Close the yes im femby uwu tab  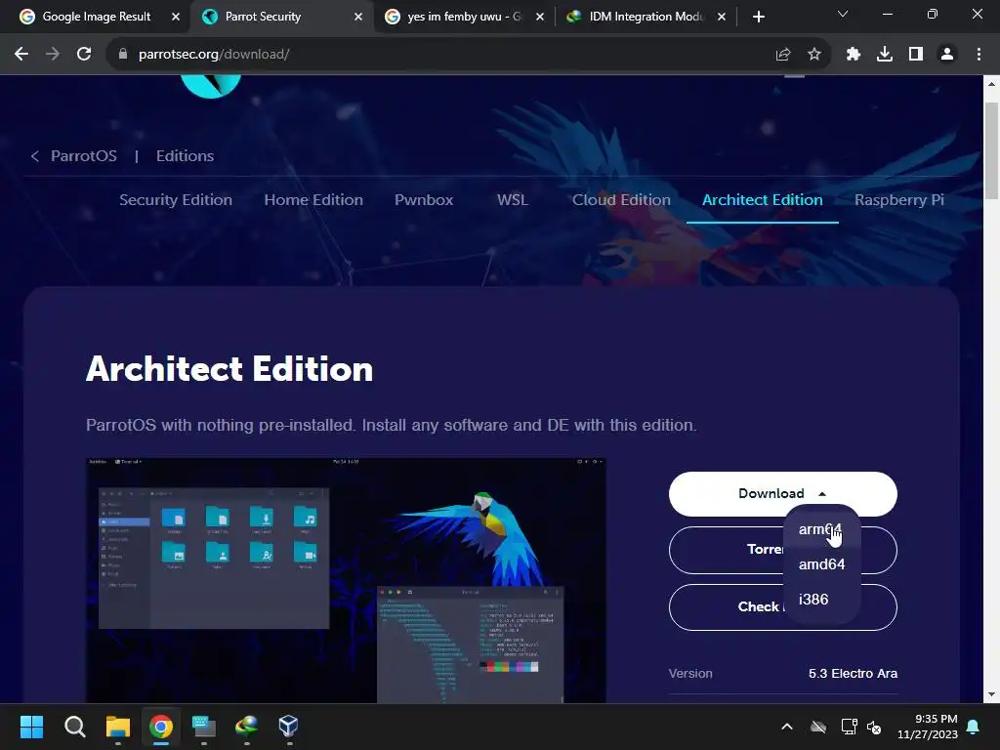point(540,17)
